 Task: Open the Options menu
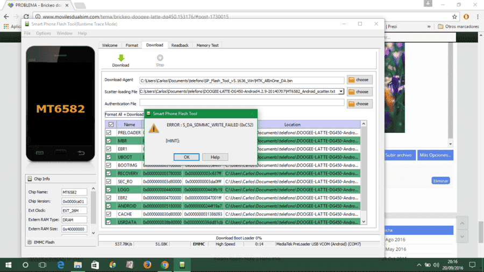coord(44,33)
